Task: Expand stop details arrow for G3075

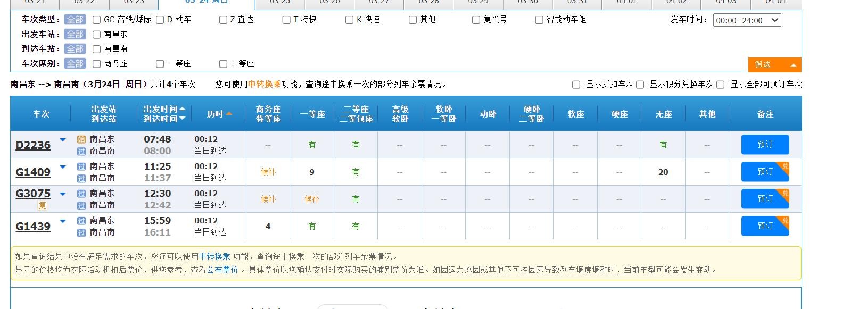Action: (63, 194)
